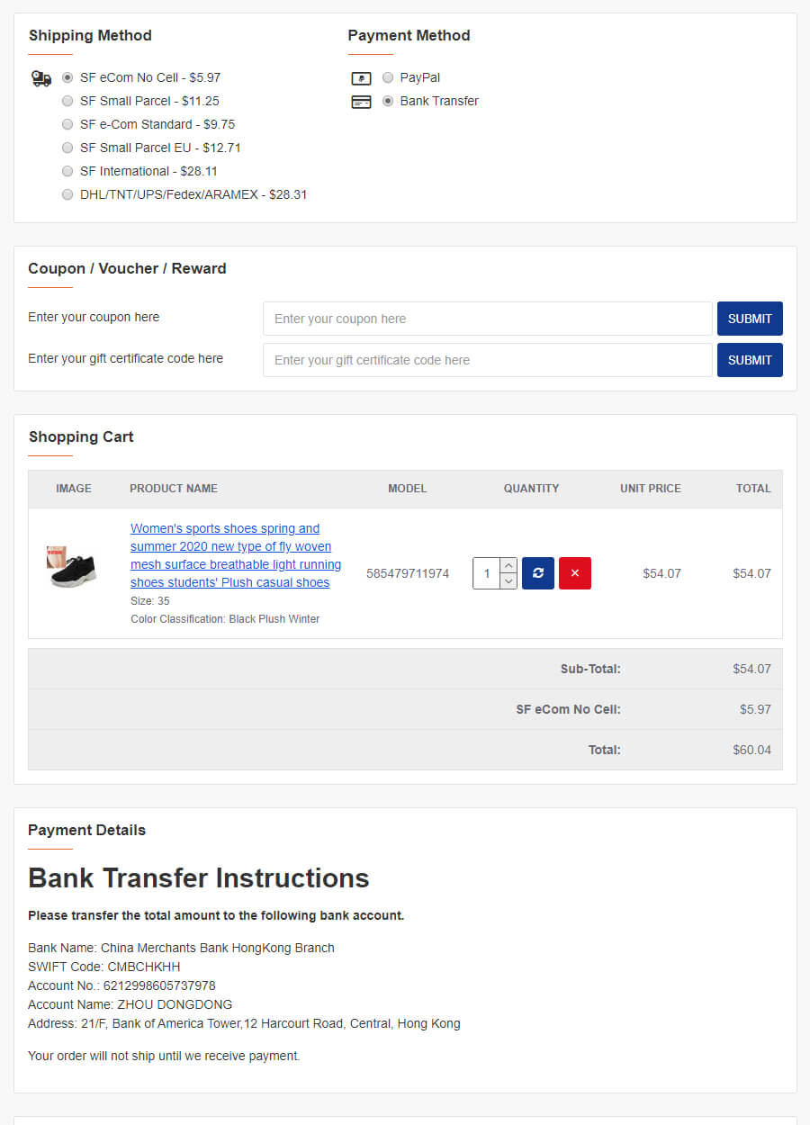Decrease quantity with down arrow

pyautogui.click(x=508, y=581)
